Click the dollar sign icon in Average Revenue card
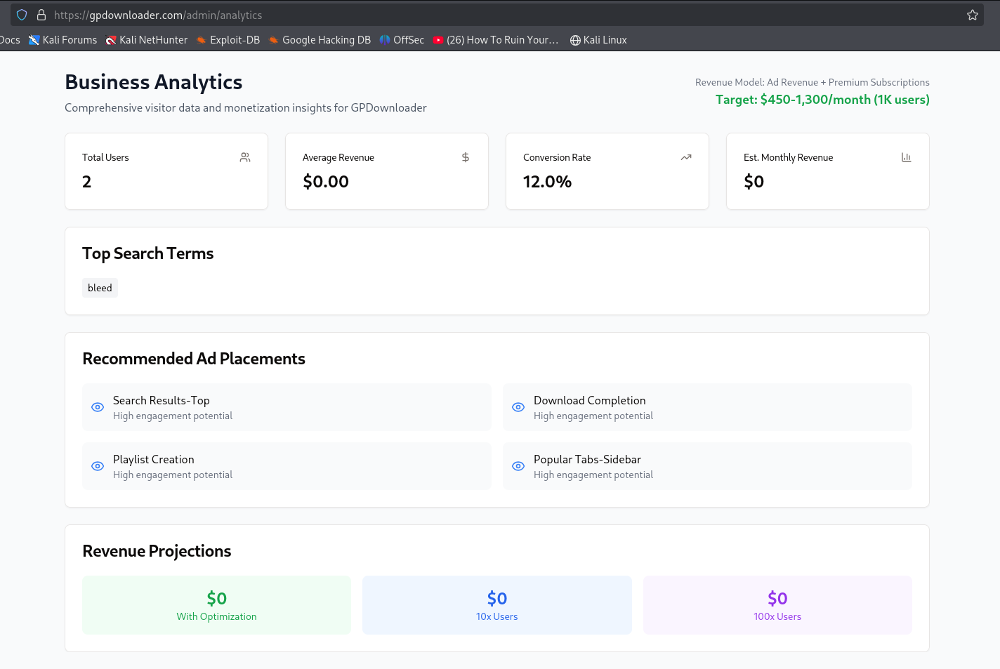Image resolution: width=1000 pixels, height=669 pixels. (x=466, y=157)
